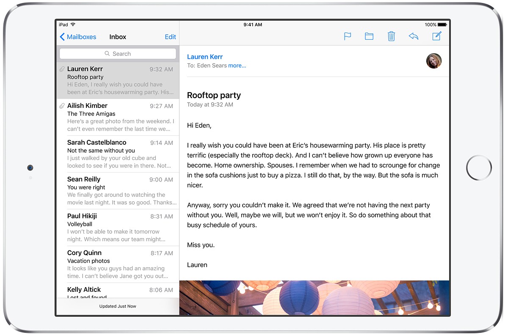Open Paul Hikiji's Volleyball email
505x335 pixels.
pyautogui.click(x=118, y=228)
